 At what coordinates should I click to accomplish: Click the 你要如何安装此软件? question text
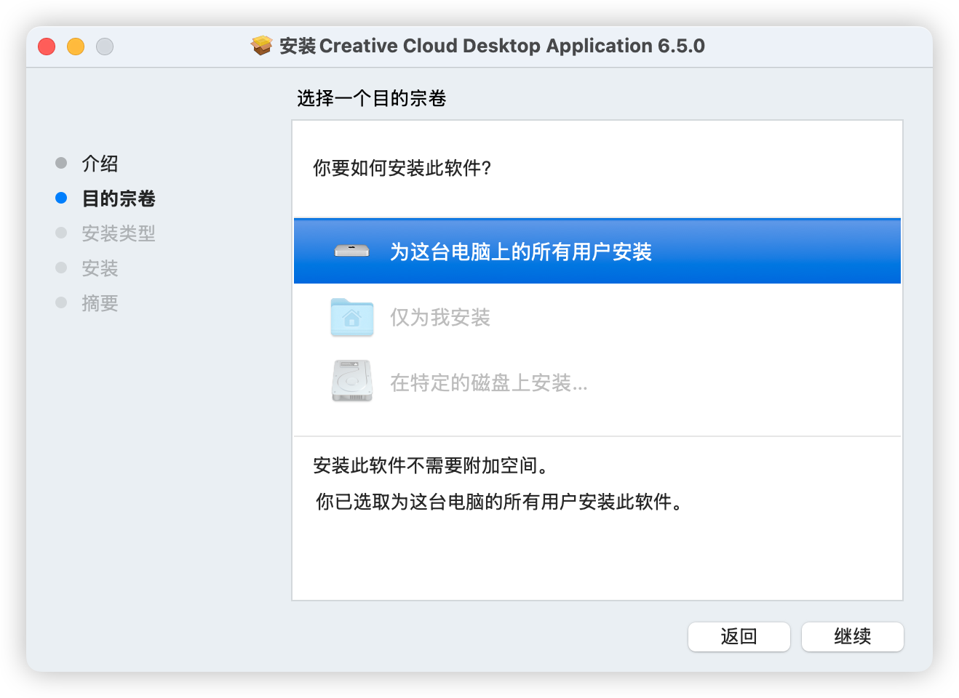coord(402,168)
